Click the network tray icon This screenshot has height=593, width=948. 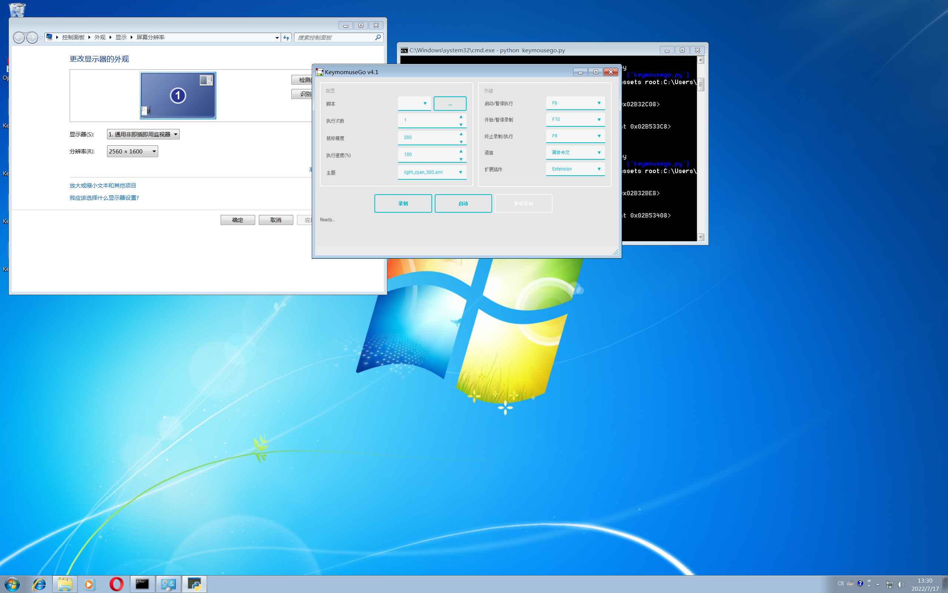pos(889,584)
